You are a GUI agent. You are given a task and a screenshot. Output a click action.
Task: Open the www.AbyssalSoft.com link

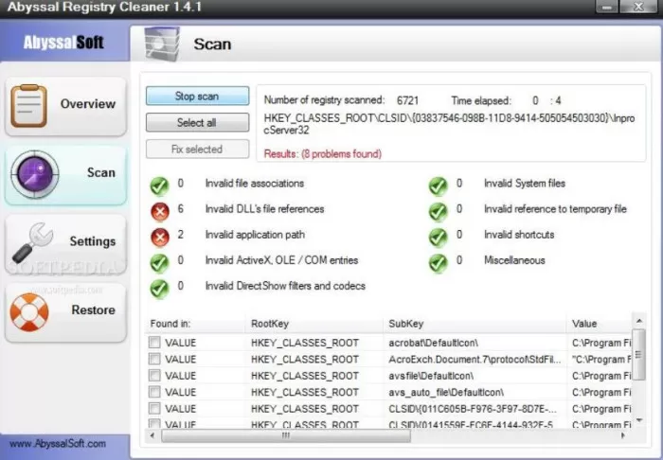click(58, 444)
